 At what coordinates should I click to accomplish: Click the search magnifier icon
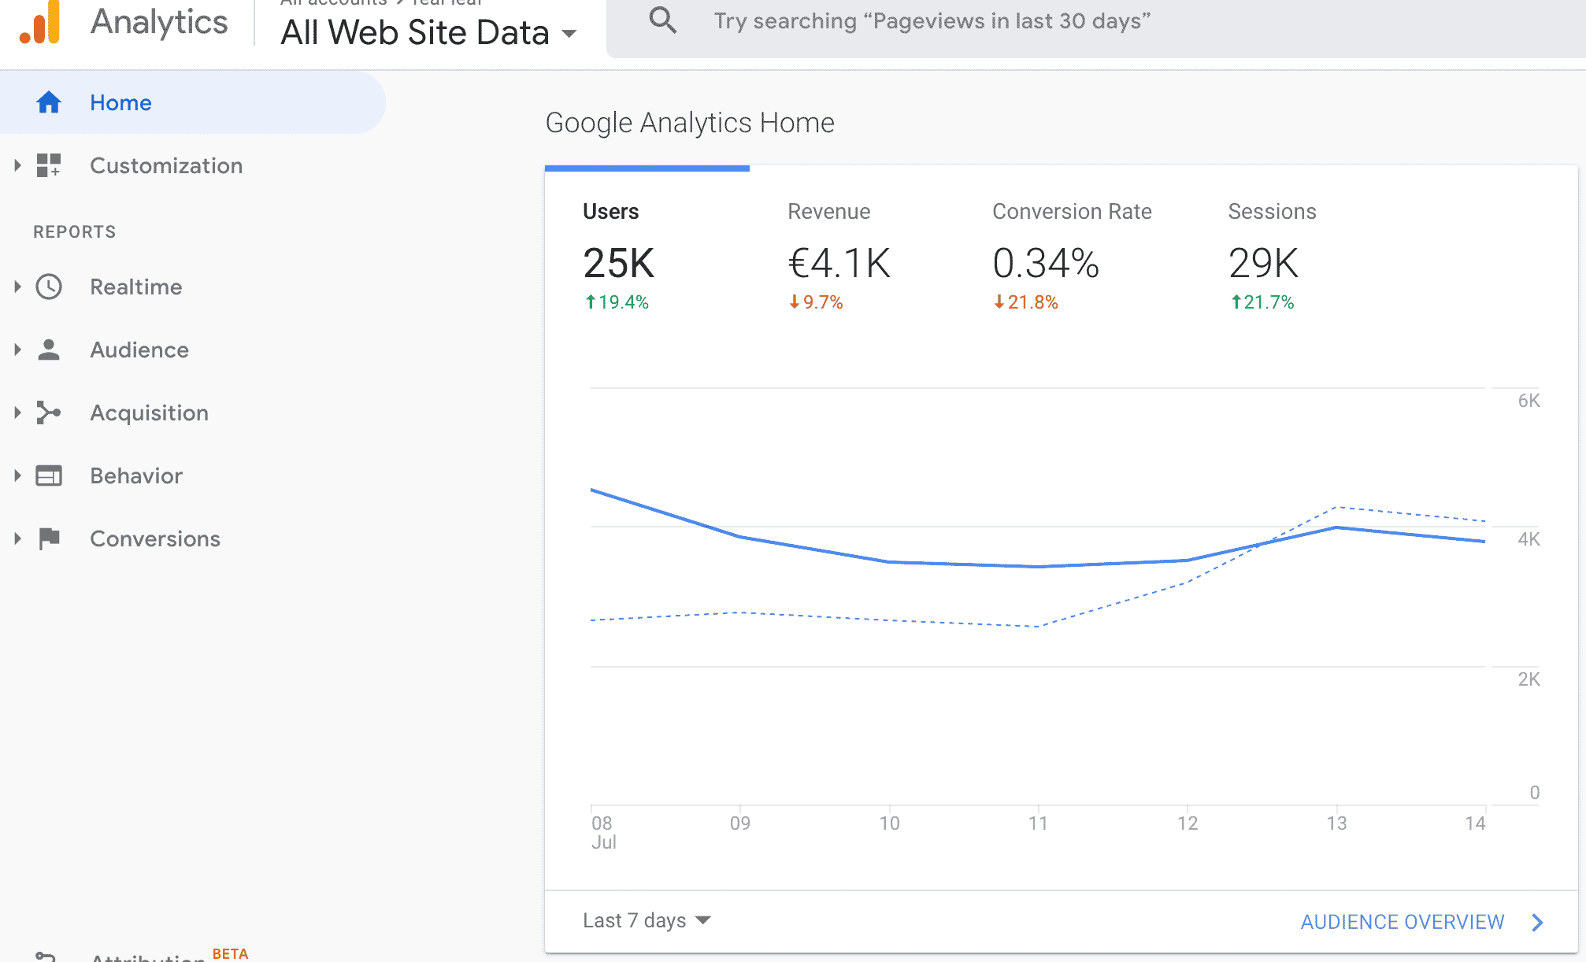[x=663, y=20]
